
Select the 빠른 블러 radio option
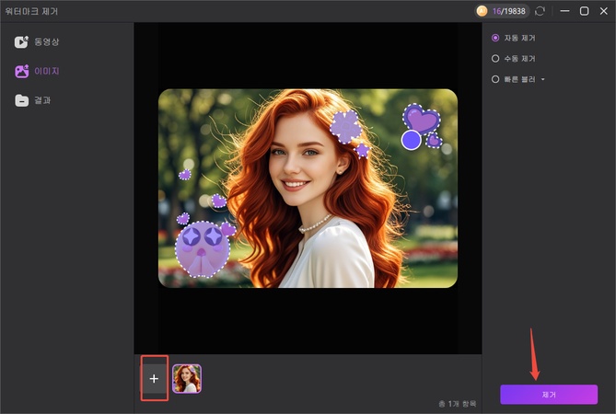click(x=495, y=79)
